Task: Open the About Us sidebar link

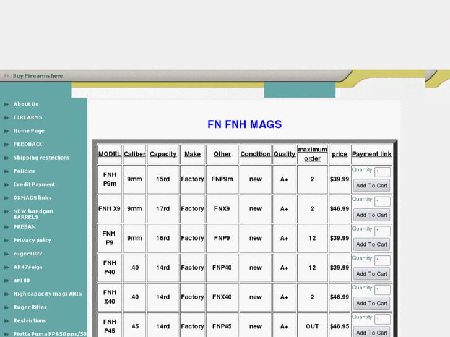Action: coord(25,104)
